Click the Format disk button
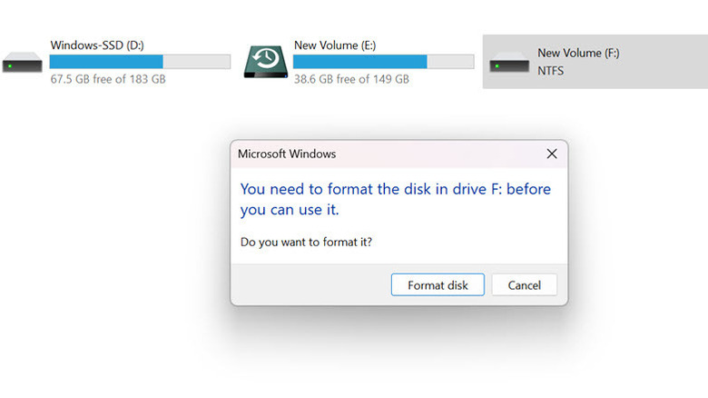 click(x=438, y=285)
